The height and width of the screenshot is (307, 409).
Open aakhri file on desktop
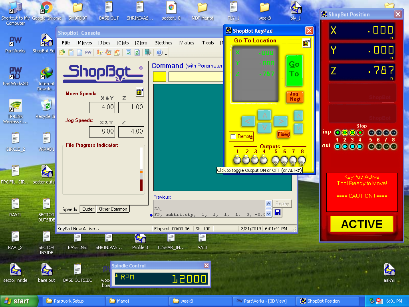point(389,273)
